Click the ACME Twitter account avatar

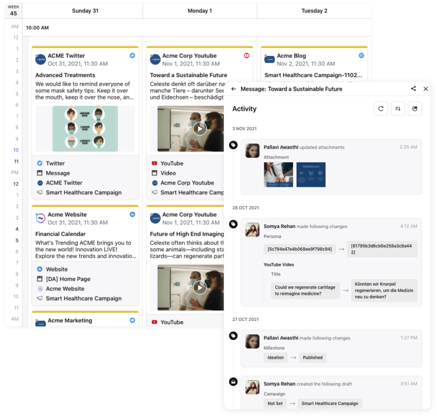[41, 59]
